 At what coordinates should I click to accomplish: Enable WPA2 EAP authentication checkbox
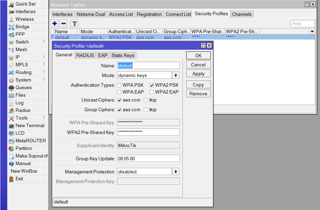[152, 92]
